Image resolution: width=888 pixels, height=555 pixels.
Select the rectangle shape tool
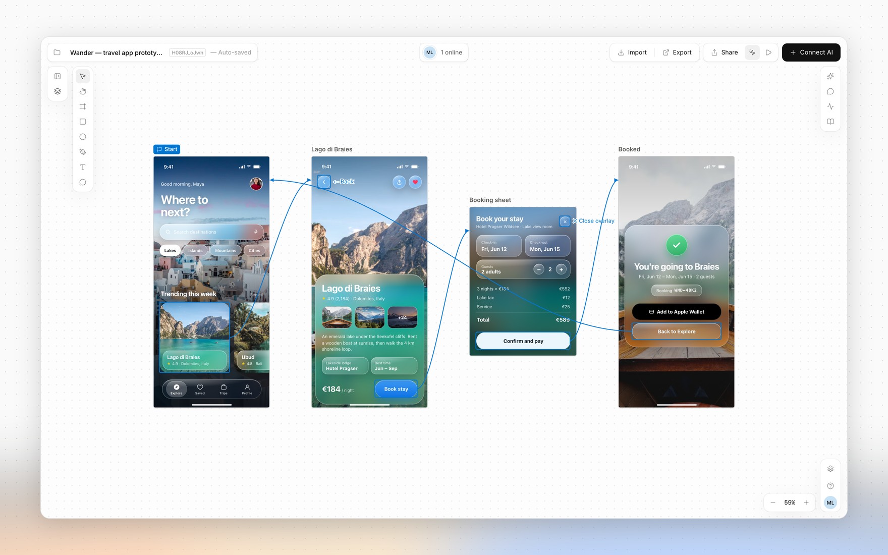[x=83, y=122]
